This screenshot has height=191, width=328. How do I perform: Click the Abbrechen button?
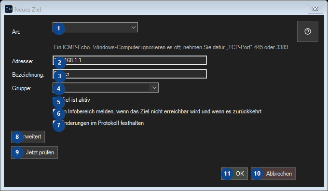pos(273,174)
